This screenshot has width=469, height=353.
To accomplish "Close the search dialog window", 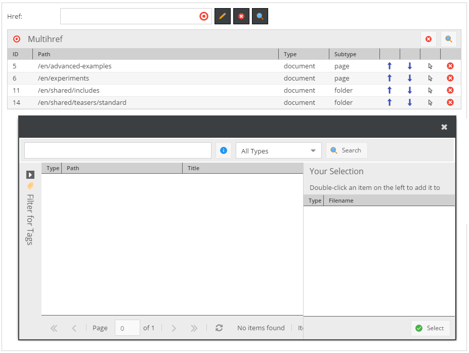I will click(444, 127).
